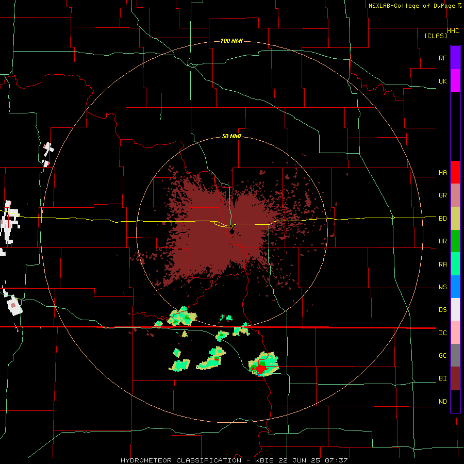Click the red hail core in the southern storm
Image resolution: width=464 pixels, height=464 pixels.
tap(260, 369)
